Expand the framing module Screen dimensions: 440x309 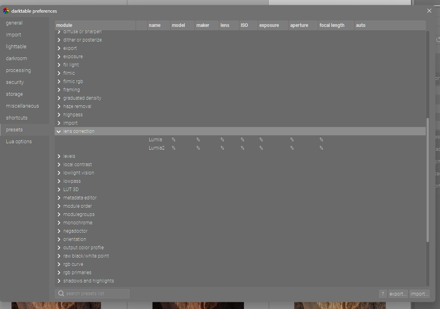pos(59,90)
